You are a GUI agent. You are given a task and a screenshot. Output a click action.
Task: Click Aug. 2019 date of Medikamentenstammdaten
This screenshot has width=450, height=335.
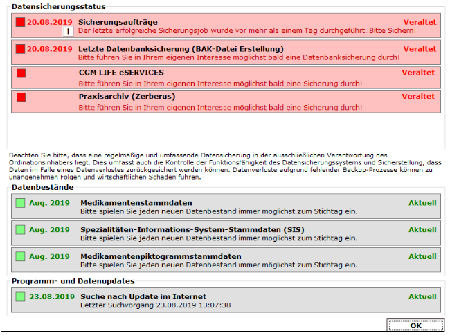pyautogui.click(x=49, y=203)
